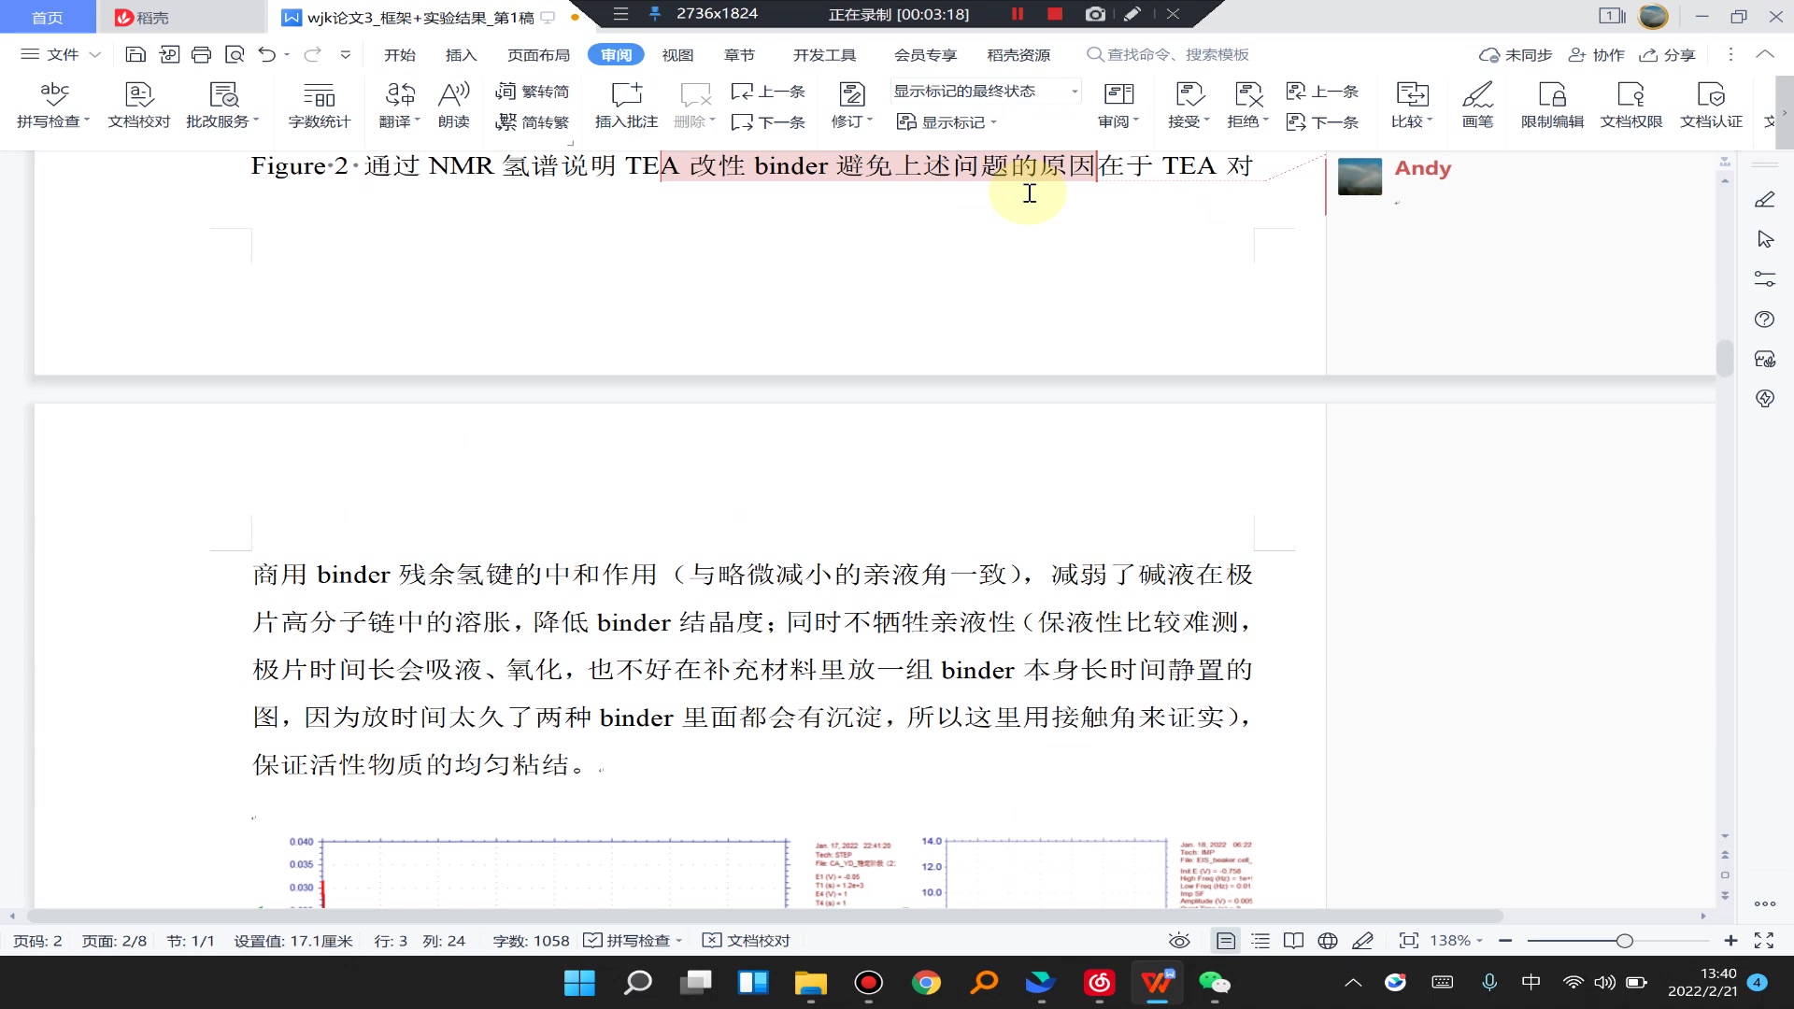
Task: Switch to page layout view icon
Action: tap(1226, 941)
